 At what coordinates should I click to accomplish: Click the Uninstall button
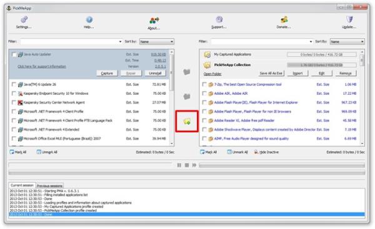point(155,73)
